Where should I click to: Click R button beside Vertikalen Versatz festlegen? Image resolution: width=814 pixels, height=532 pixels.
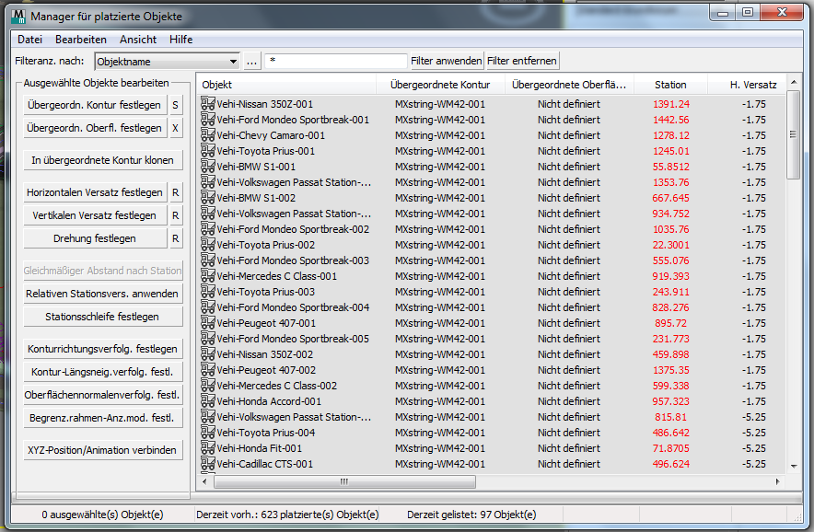click(x=176, y=214)
